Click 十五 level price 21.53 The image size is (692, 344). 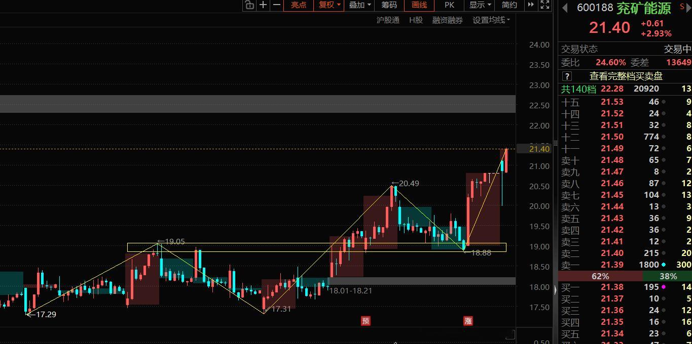point(612,102)
